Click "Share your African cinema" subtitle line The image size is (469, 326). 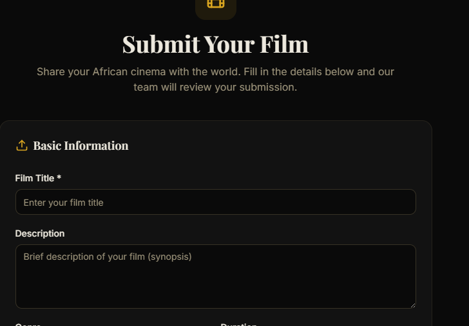tap(215, 71)
